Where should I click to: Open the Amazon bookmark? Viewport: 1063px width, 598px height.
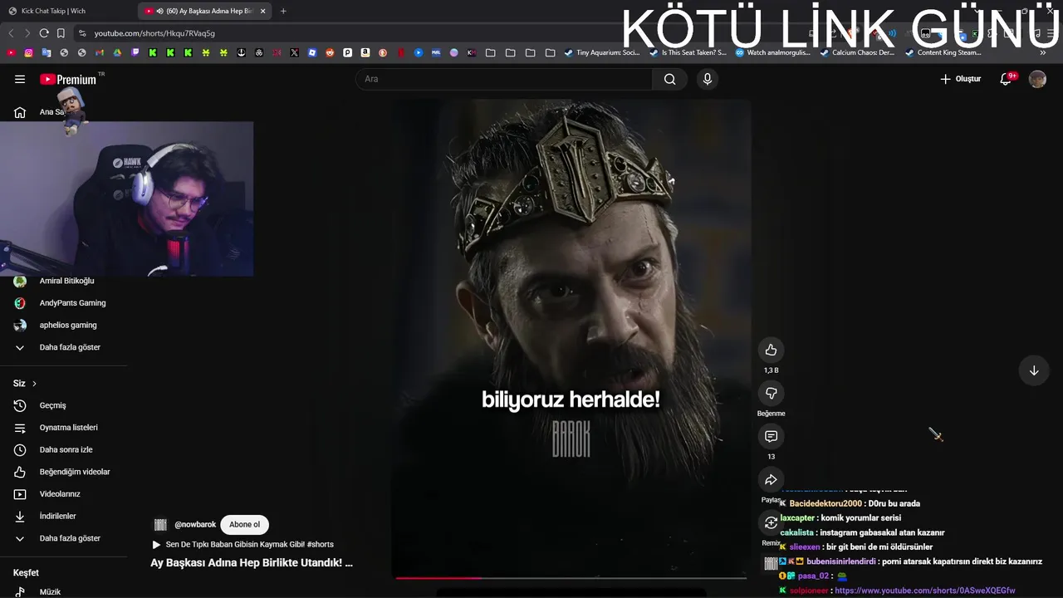pyautogui.click(x=365, y=52)
